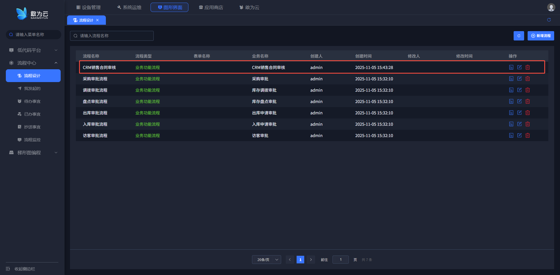The height and width of the screenshot is (275, 560).
Task: Expand the 梯形图编程 menu
Action: coord(33,152)
